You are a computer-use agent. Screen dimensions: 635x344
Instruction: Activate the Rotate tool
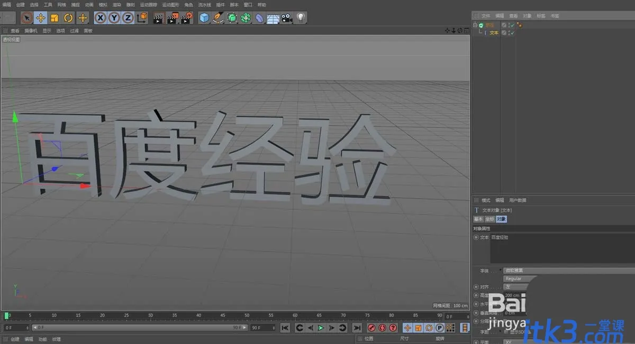[68, 18]
